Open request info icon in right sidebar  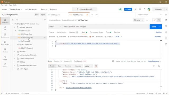[x=166, y=38]
